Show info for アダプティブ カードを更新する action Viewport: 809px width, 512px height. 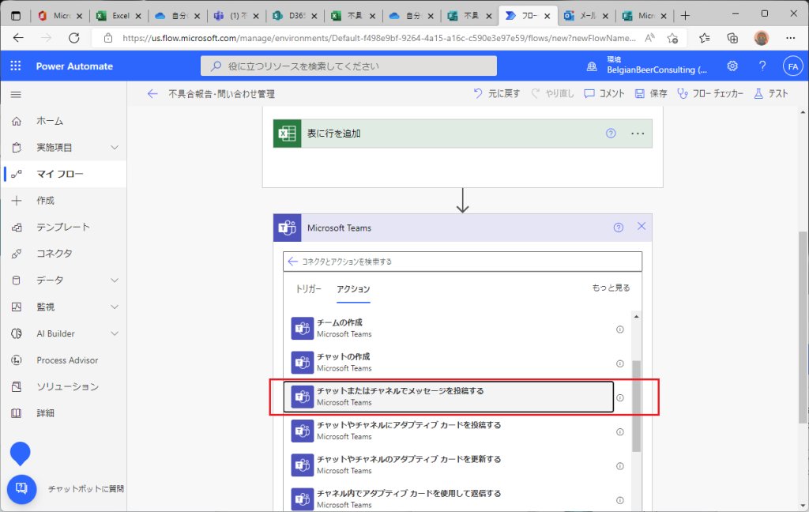click(620, 465)
